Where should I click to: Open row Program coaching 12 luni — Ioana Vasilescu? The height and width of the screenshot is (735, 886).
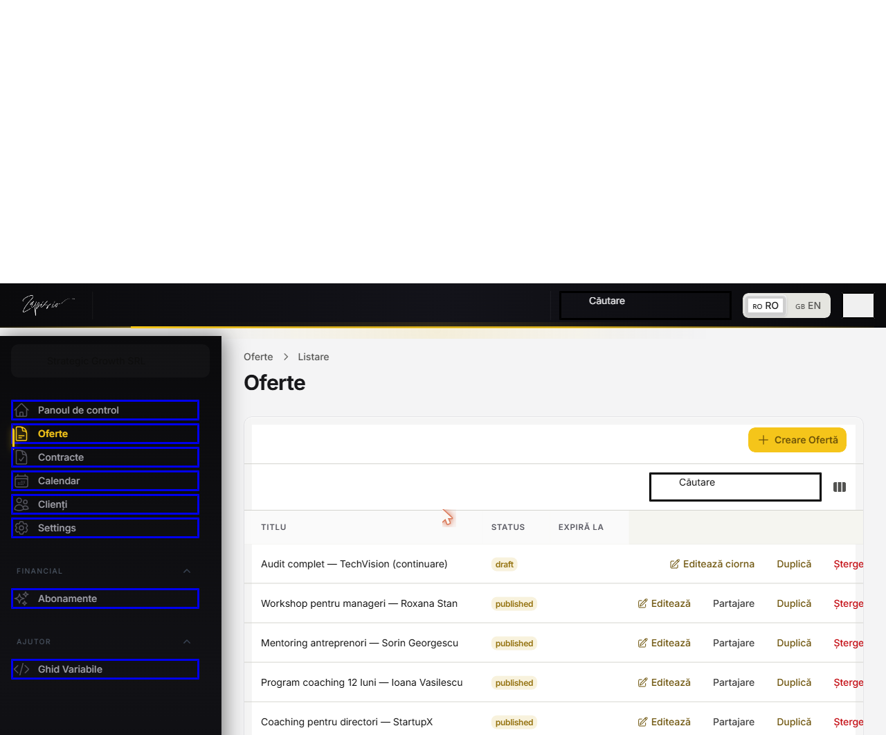click(x=361, y=682)
